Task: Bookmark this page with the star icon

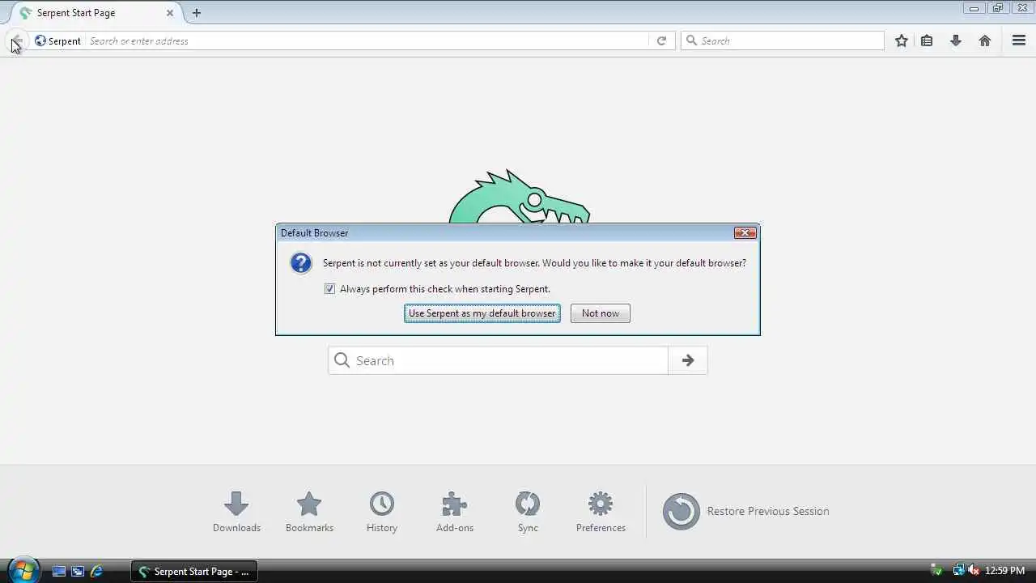Action: pyautogui.click(x=902, y=40)
